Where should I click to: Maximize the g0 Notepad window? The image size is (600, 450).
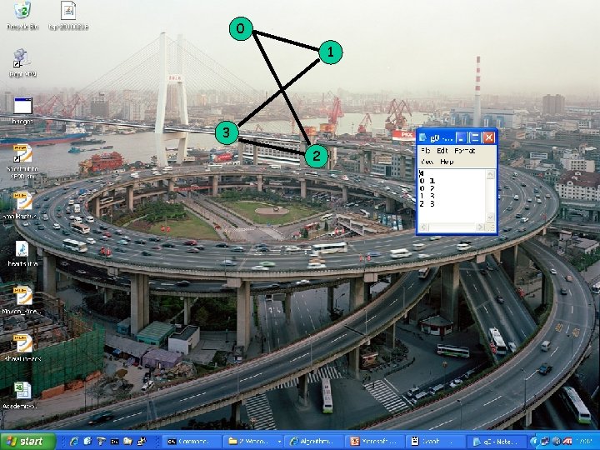click(475, 137)
